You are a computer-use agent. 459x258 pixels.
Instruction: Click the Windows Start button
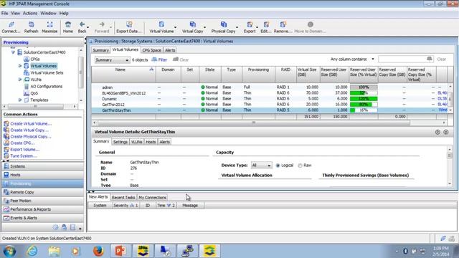tap(9, 251)
